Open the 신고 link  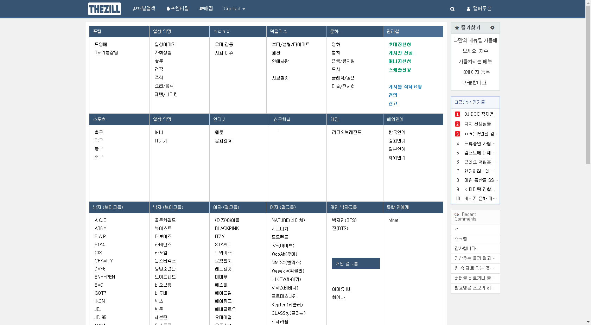tap(393, 103)
